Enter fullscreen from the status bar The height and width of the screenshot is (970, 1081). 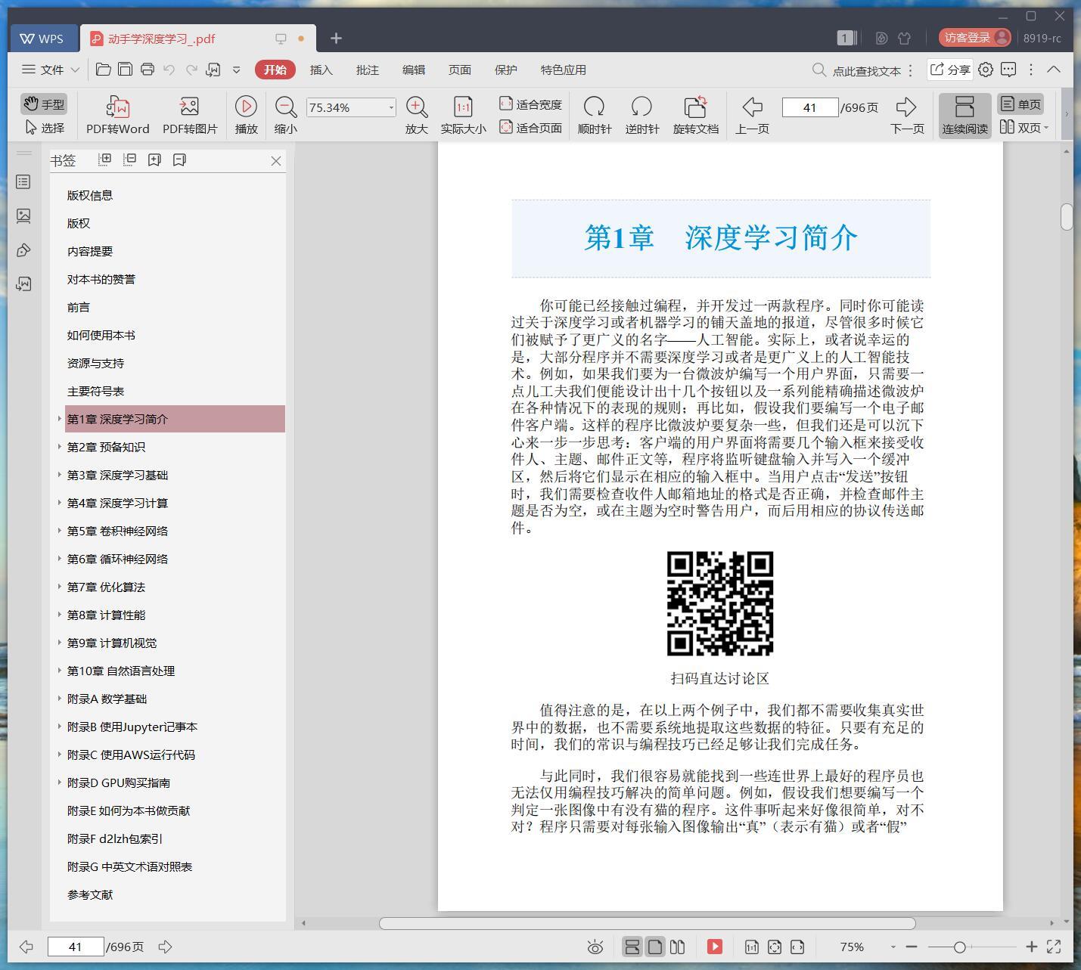pyautogui.click(x=1054, y=947)
